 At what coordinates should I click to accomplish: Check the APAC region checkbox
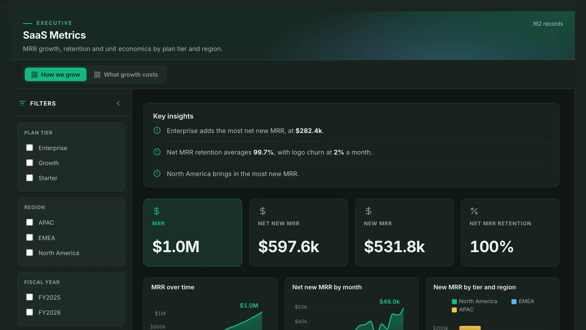point(29,222)
